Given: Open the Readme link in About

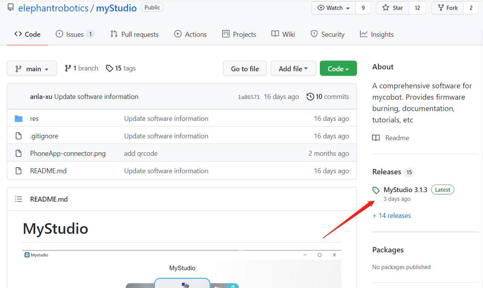Looking at the screenshot, I should pyautogui.click(x=397, y=138).
